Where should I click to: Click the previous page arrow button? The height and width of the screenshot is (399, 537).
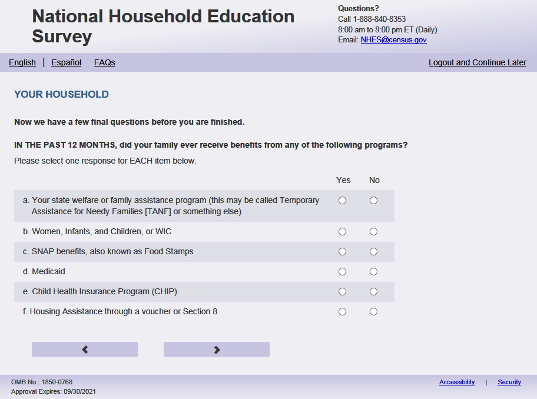tap(85, 350)
